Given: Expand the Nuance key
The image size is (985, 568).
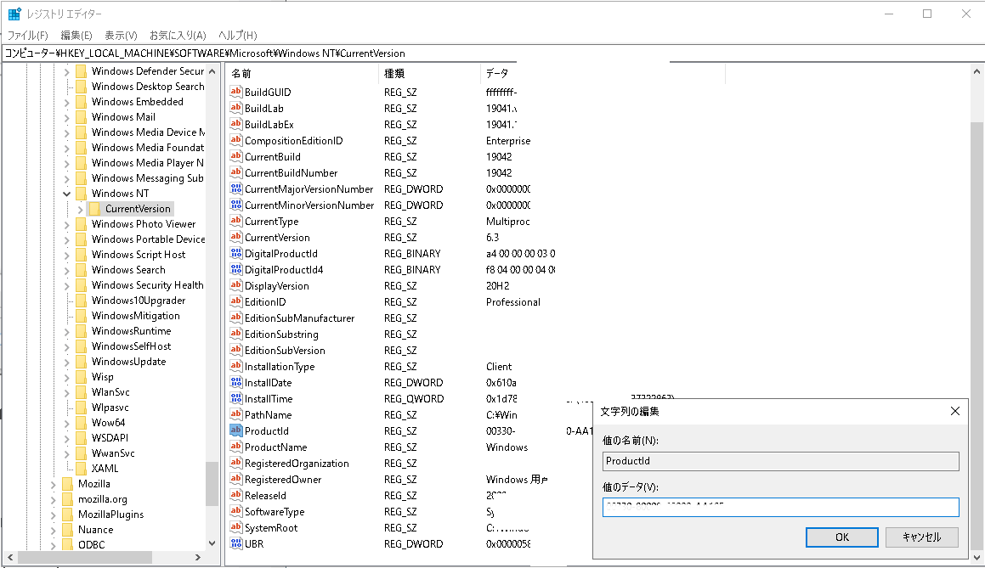Looking at the screenshot, I should pos(54,530).
